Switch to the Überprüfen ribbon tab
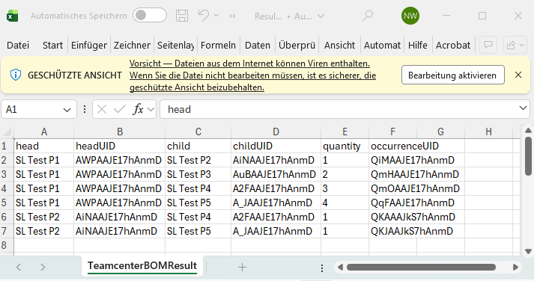The width and height of the screenshot is (534, 281). tap(297, 45)
